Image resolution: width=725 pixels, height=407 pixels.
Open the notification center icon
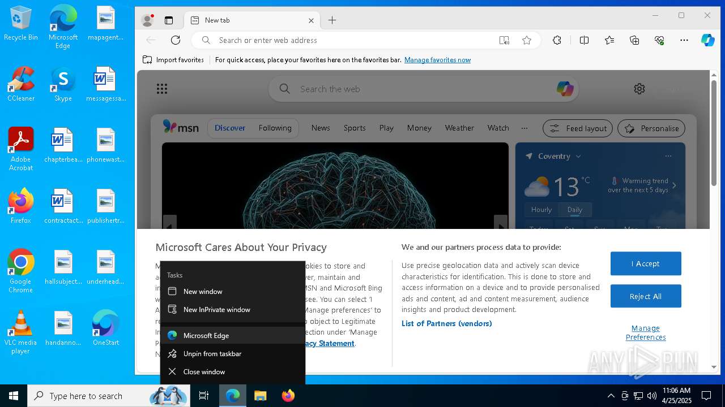pos(706,396)
